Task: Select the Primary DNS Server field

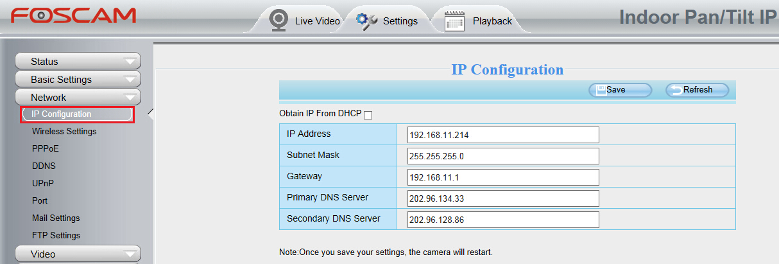Action: click(x=503, y=198)
